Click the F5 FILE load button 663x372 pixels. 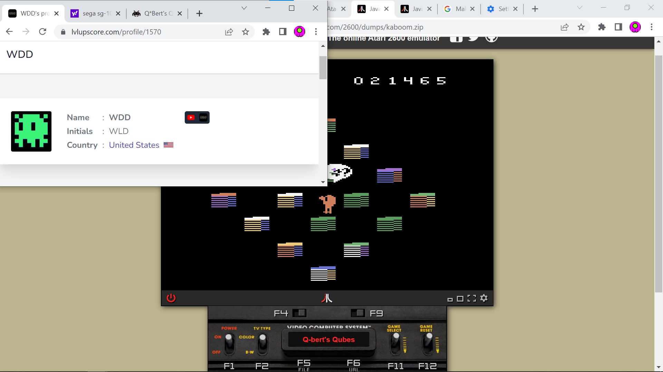tap(304, 364)
